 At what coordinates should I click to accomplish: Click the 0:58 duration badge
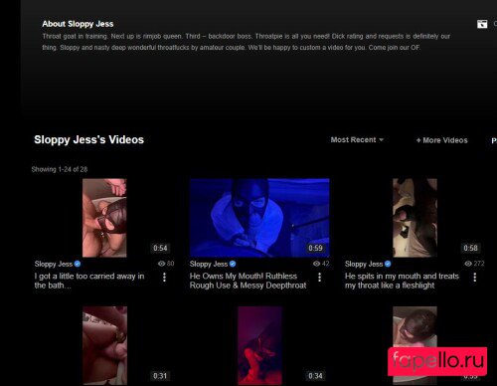470,248
